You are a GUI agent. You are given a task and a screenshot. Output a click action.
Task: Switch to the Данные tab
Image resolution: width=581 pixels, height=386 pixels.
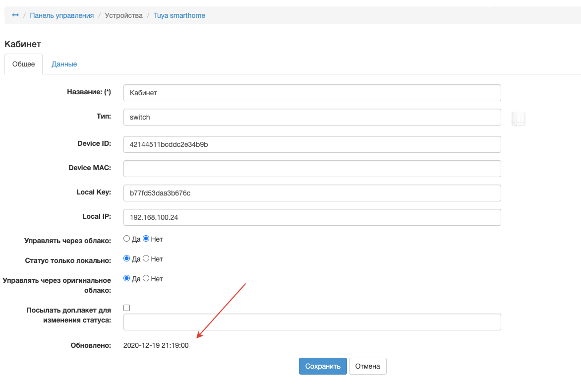(64, 64)
